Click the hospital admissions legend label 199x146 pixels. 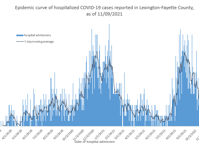tap(37, 35)
